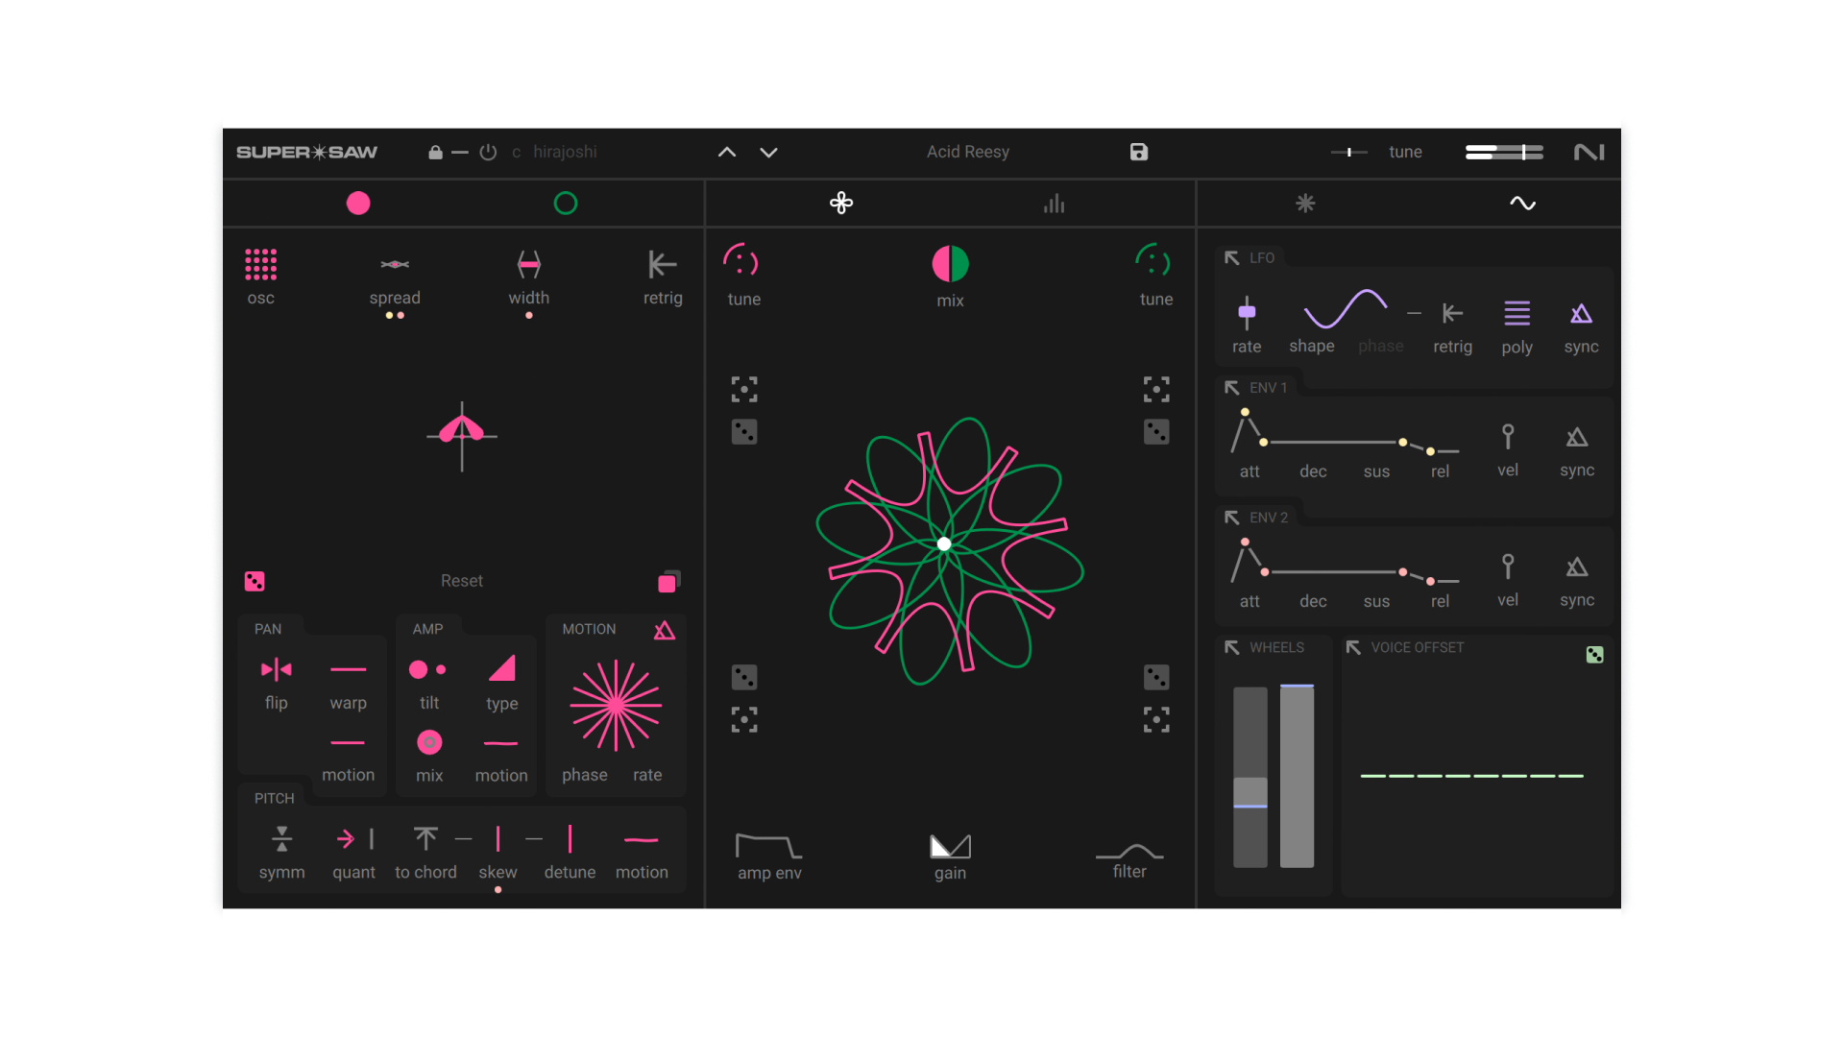Click the motion phase starburst display
1844x1037 pixels.
pyautogui.click(x=616, y=706)
